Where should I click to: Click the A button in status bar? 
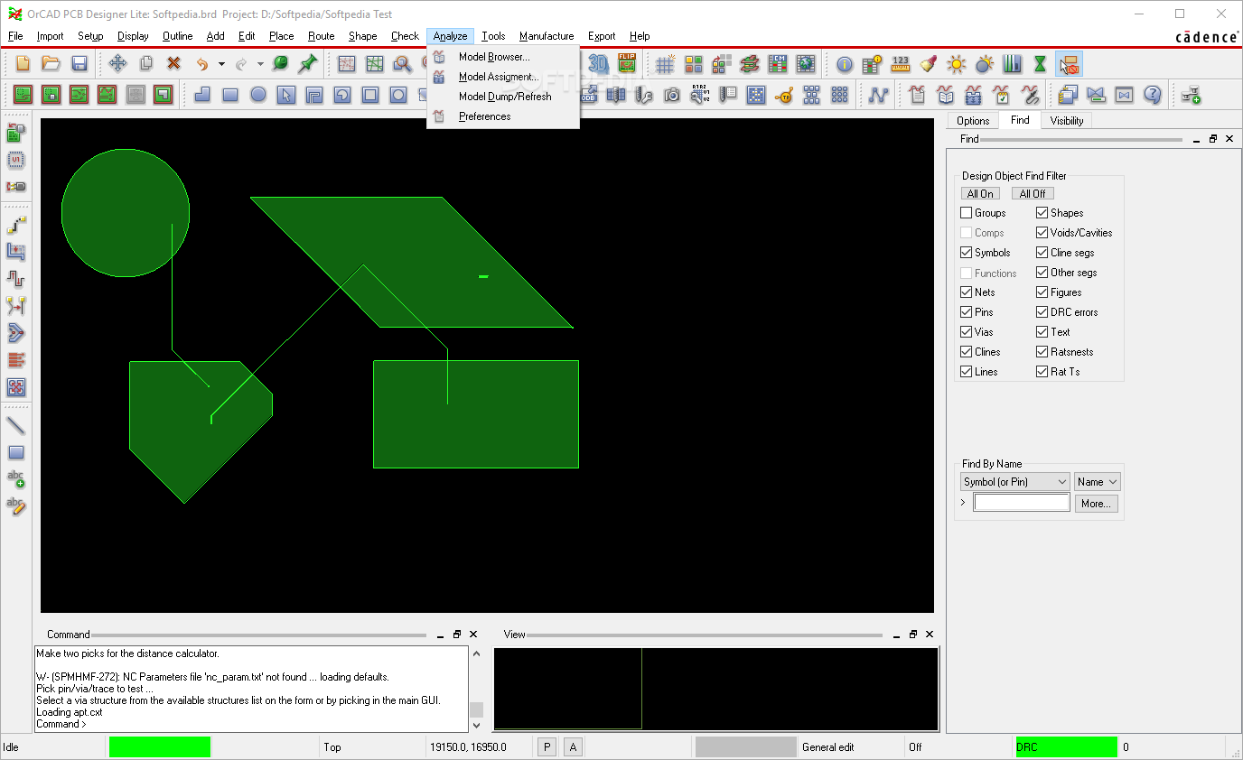tap(573, 746)
